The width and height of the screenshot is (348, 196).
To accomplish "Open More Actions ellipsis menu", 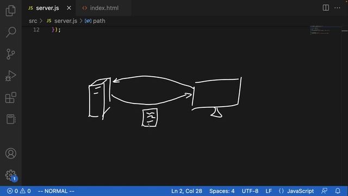I will (337, 8).
